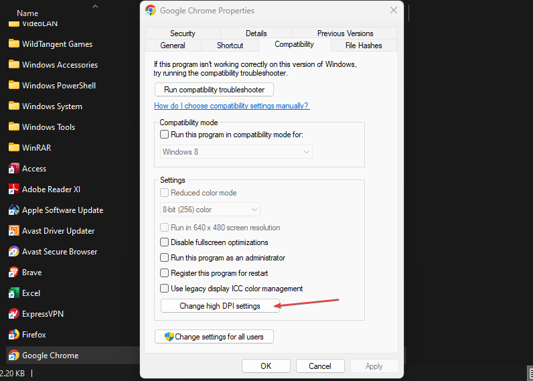Viewport: 533px width, 381px height.
Task: Click the WinRAR folder icon
Action: pyautogui.click(x=13, y=147)
